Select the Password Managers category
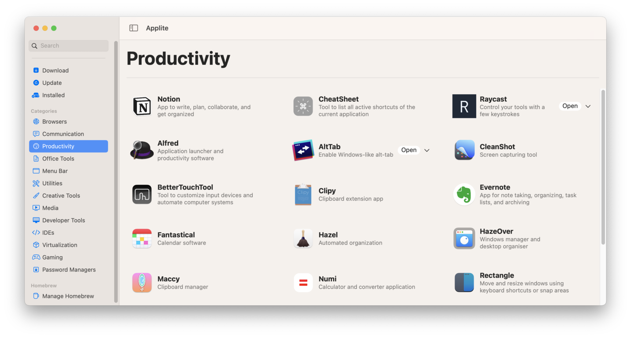 point(68,269)
